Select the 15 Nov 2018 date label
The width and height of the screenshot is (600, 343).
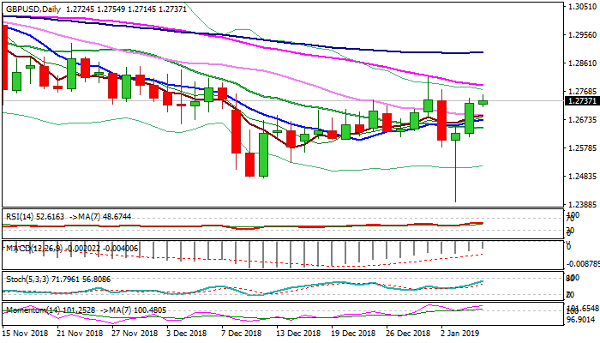point(25,331)
